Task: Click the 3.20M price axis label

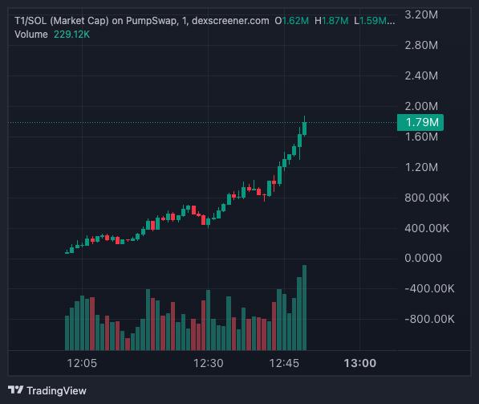Action: click(x=421, y=14)
